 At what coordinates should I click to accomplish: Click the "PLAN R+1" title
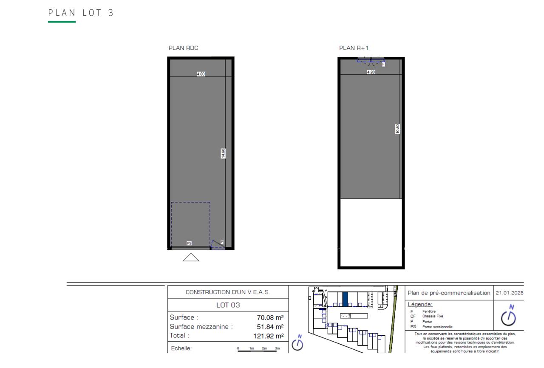354,48
